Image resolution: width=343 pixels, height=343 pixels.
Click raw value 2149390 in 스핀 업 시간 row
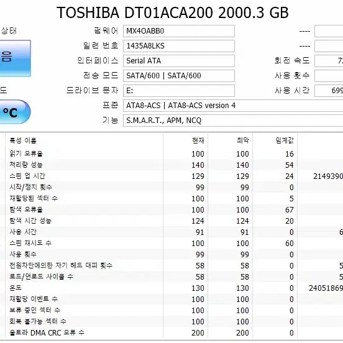coord(328,176)
